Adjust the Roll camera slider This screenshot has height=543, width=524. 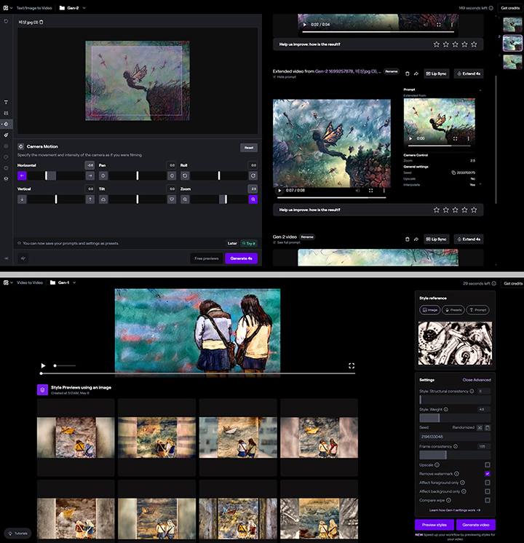coord(219,175)
